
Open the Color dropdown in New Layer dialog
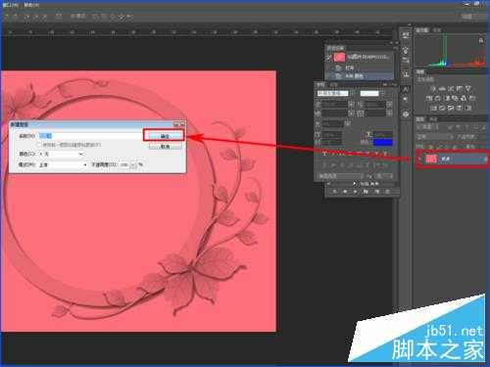pos(61,154)
